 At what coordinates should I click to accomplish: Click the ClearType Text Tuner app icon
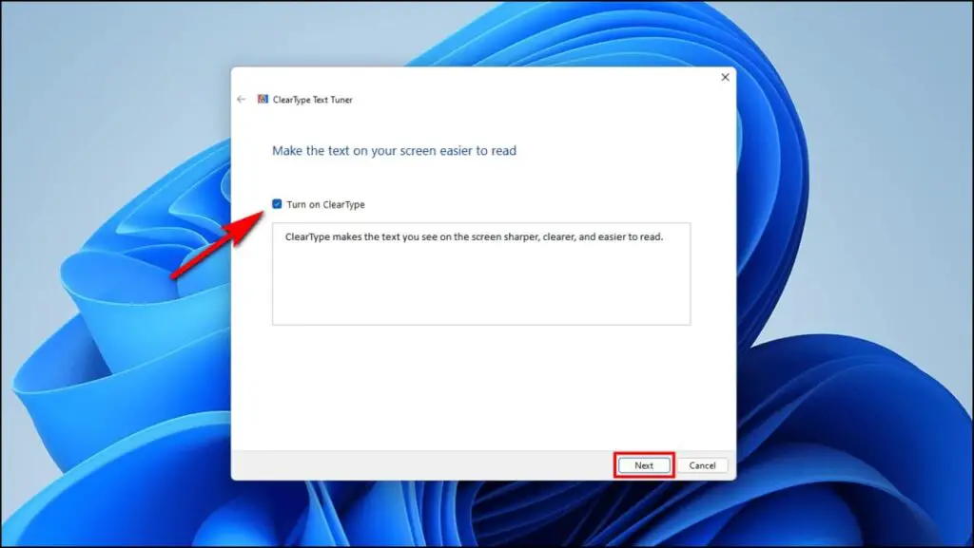click(263, 99)
